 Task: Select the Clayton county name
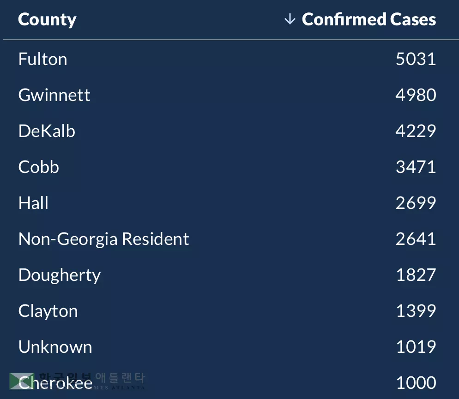click(x=48, y=311)
